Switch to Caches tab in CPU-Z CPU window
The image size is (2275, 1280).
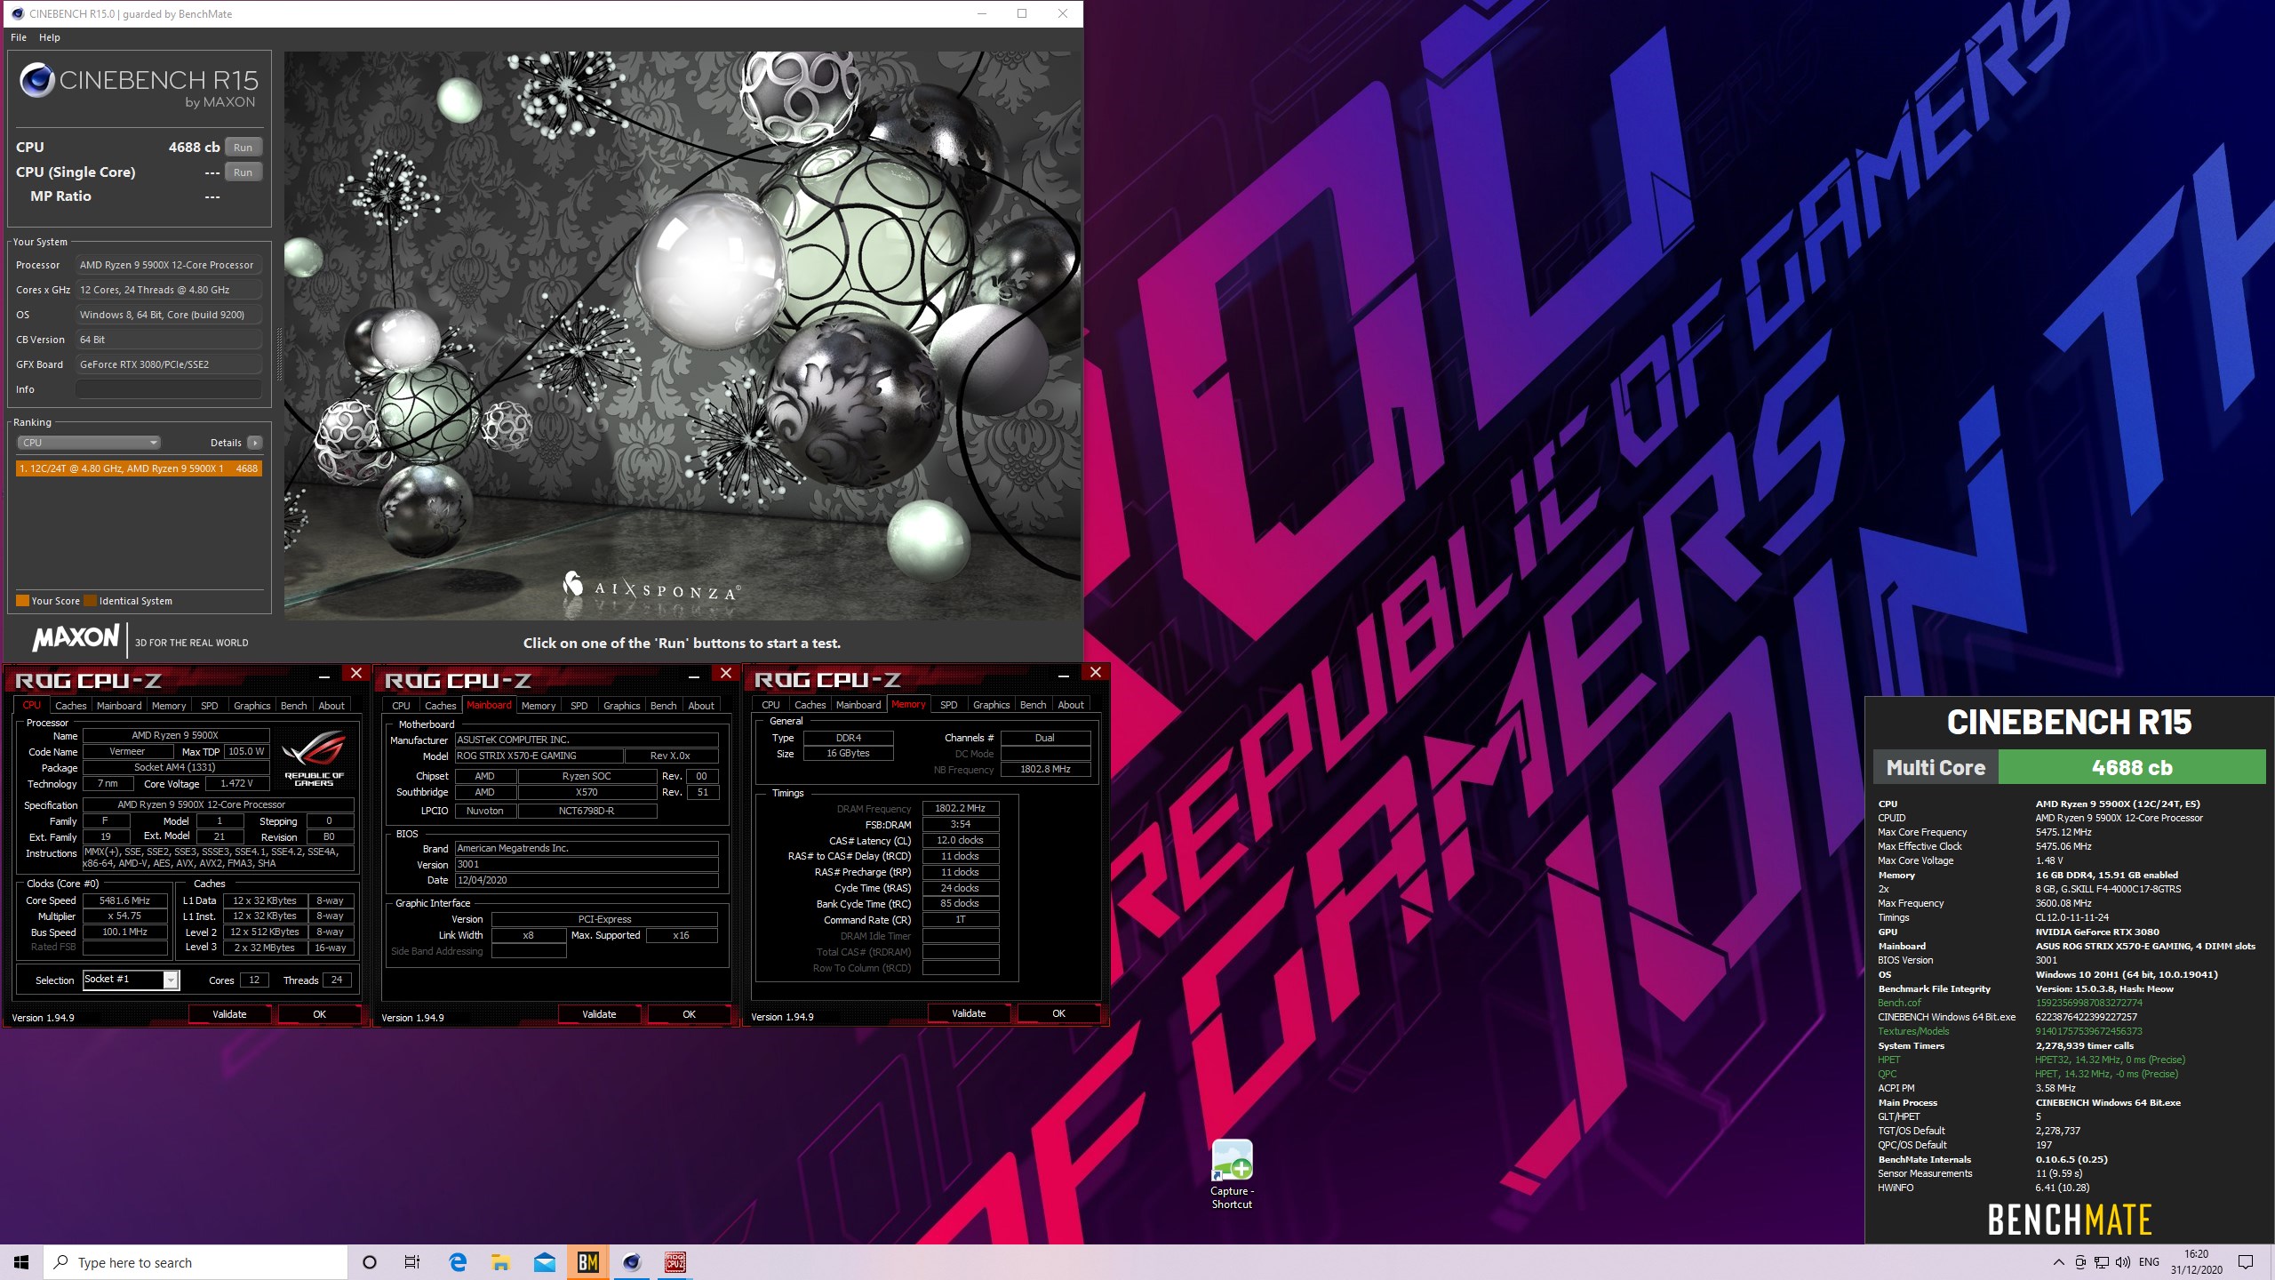71,706
